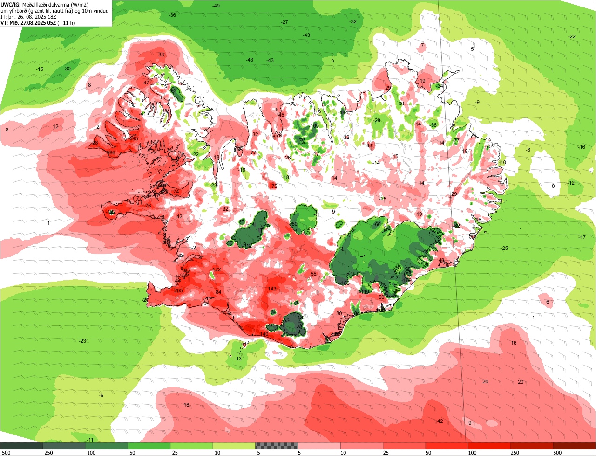Viewport: 596px width, 456px height.
Task: Click the legend swatch between 25 and 50
Action: click(404, 446)
